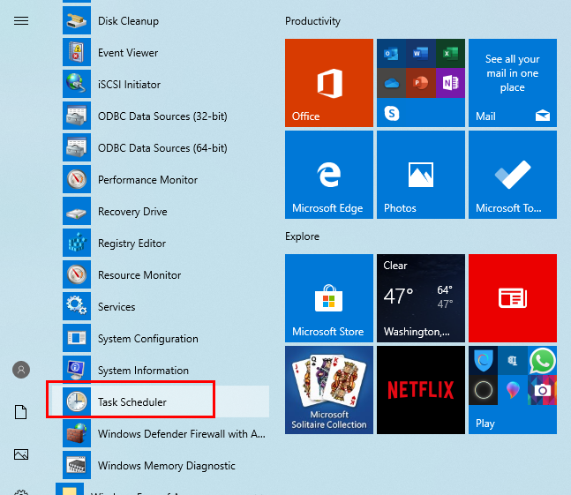571x495 pixels.
Task: Launch iSCSI Initiator via its globe icon
Action: 77,84
